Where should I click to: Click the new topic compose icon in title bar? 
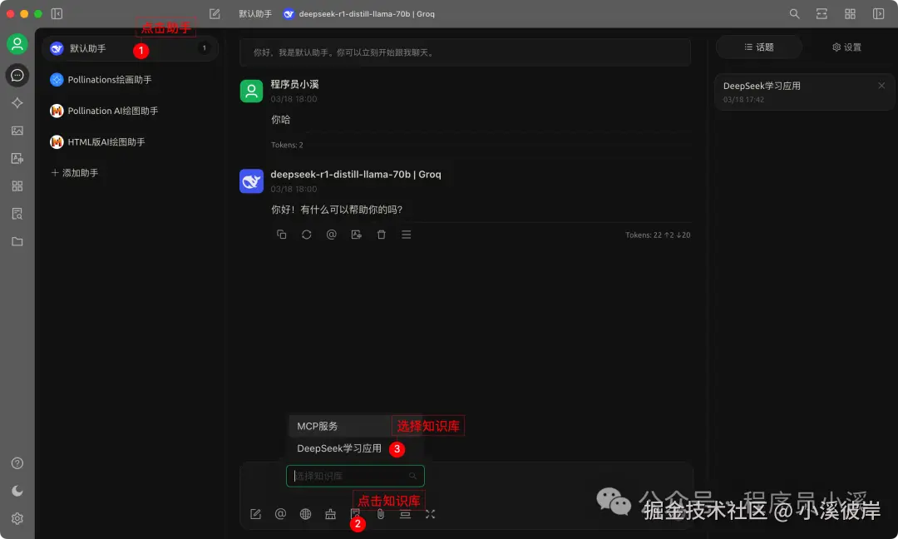[x=215, y=14]
